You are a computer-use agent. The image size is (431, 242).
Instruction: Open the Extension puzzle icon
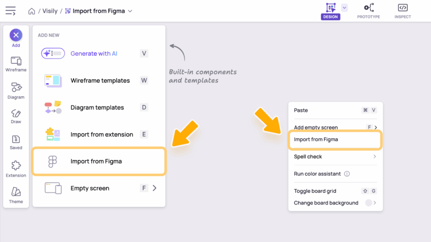click(16, 168)
